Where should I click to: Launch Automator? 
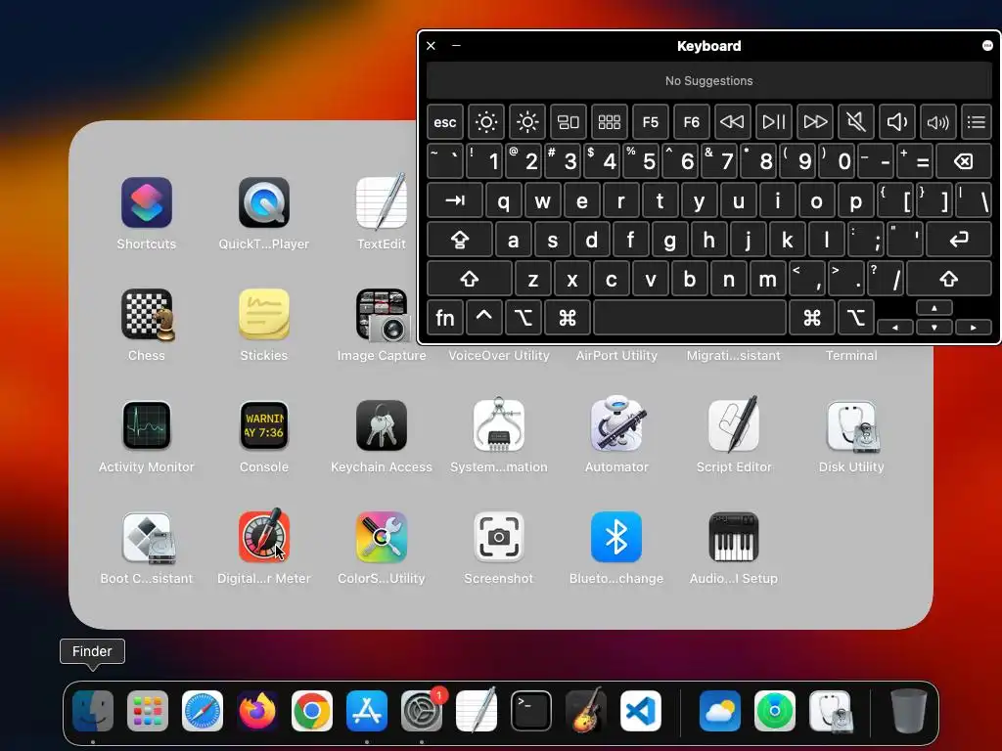coord(616,424)
